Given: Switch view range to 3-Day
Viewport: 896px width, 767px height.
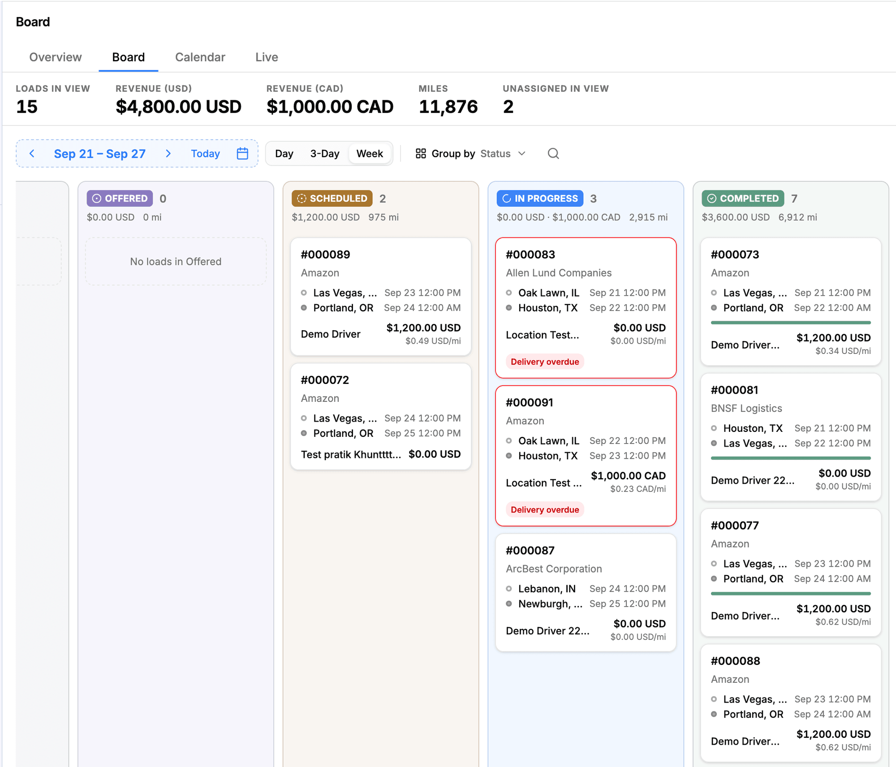Looking at the screenshot, I should point(325,154).
